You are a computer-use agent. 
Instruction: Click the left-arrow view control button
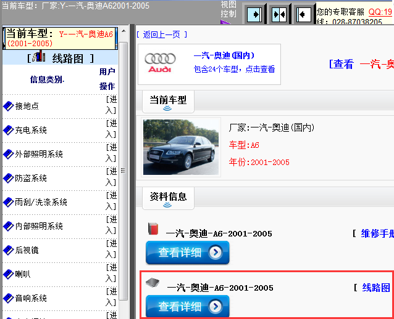point(304,15)
